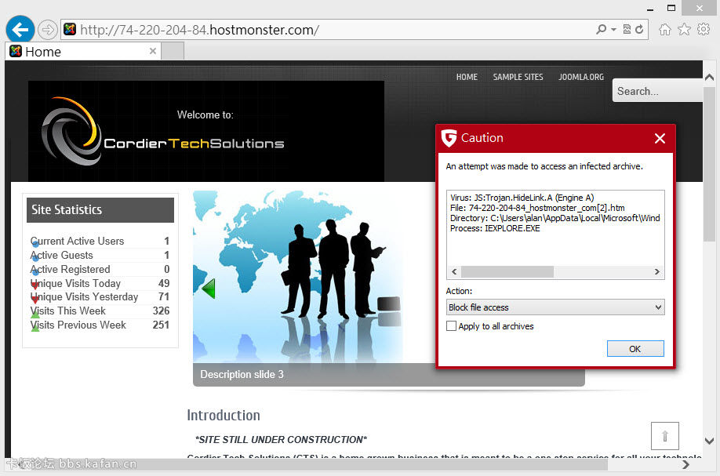Screen dimensions: 720x476
Task: Maximize the browser window
Action: click(x=671, y=8)
